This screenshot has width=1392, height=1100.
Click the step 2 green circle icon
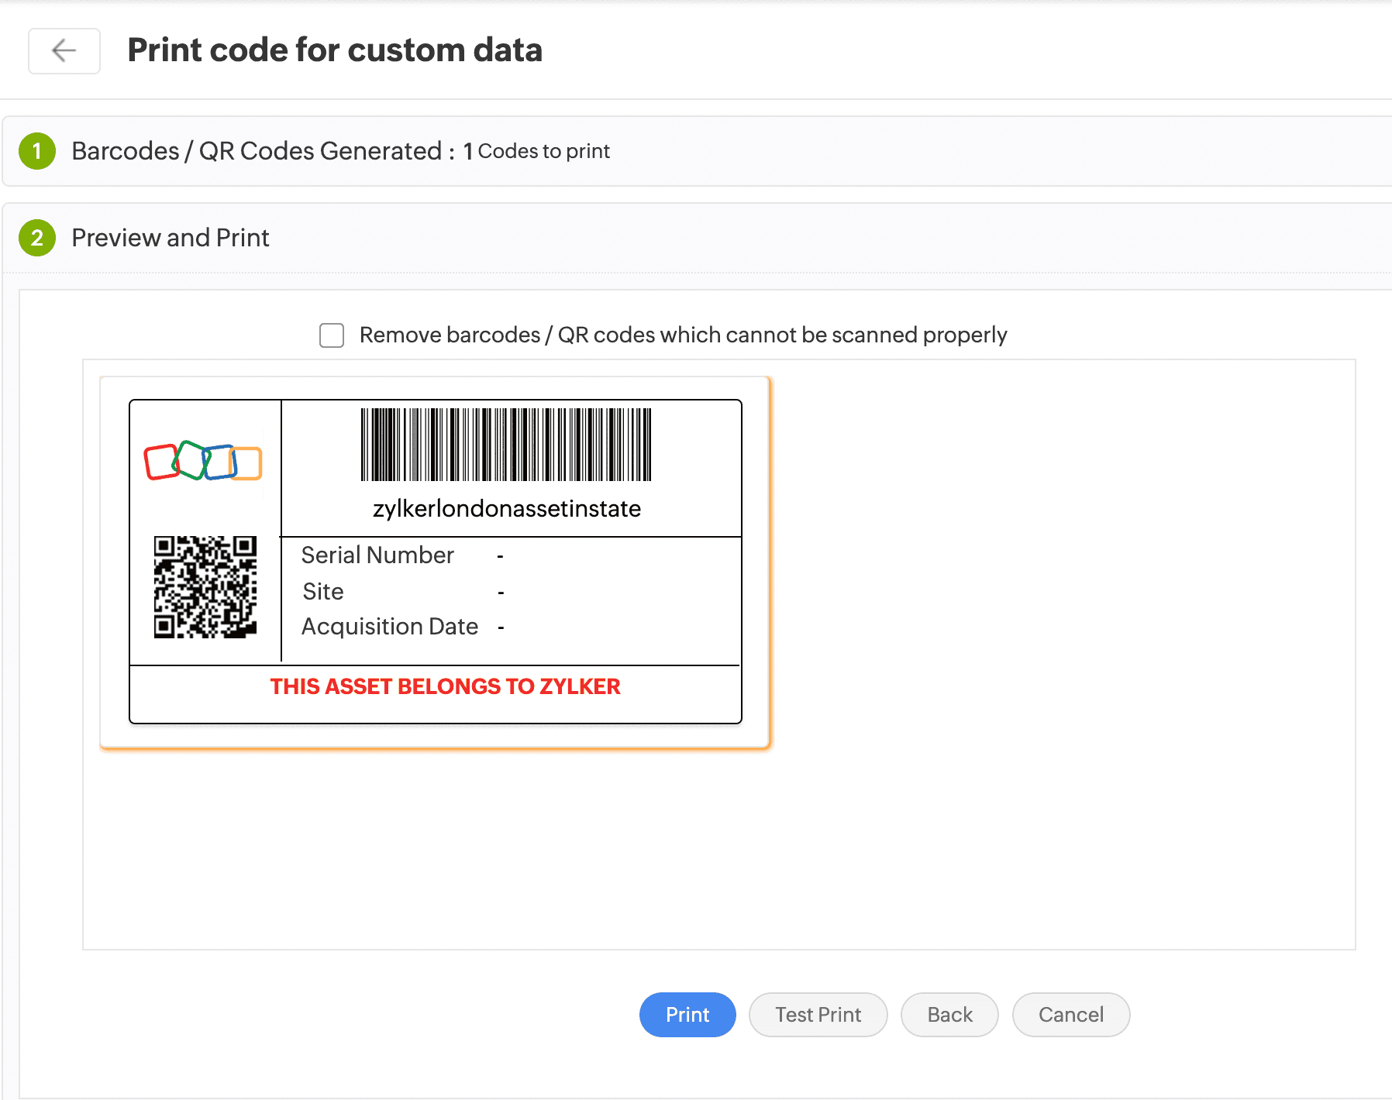tap(37, 238)
